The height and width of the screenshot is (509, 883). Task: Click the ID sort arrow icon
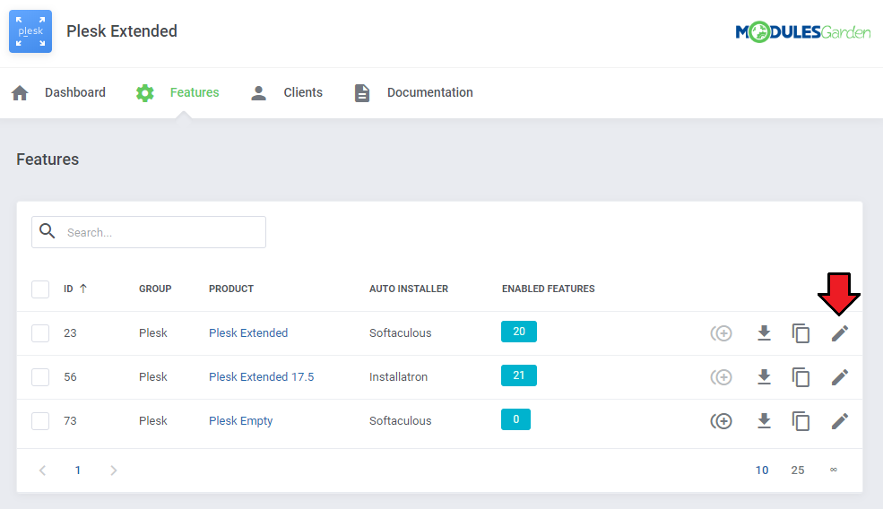click(83, 289)
